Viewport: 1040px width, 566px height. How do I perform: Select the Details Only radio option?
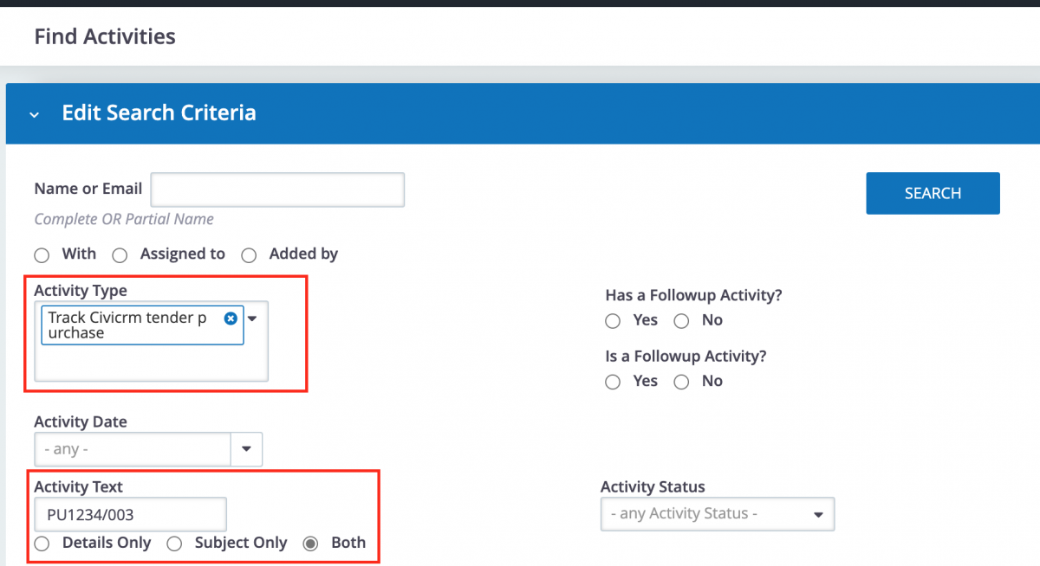42,543
